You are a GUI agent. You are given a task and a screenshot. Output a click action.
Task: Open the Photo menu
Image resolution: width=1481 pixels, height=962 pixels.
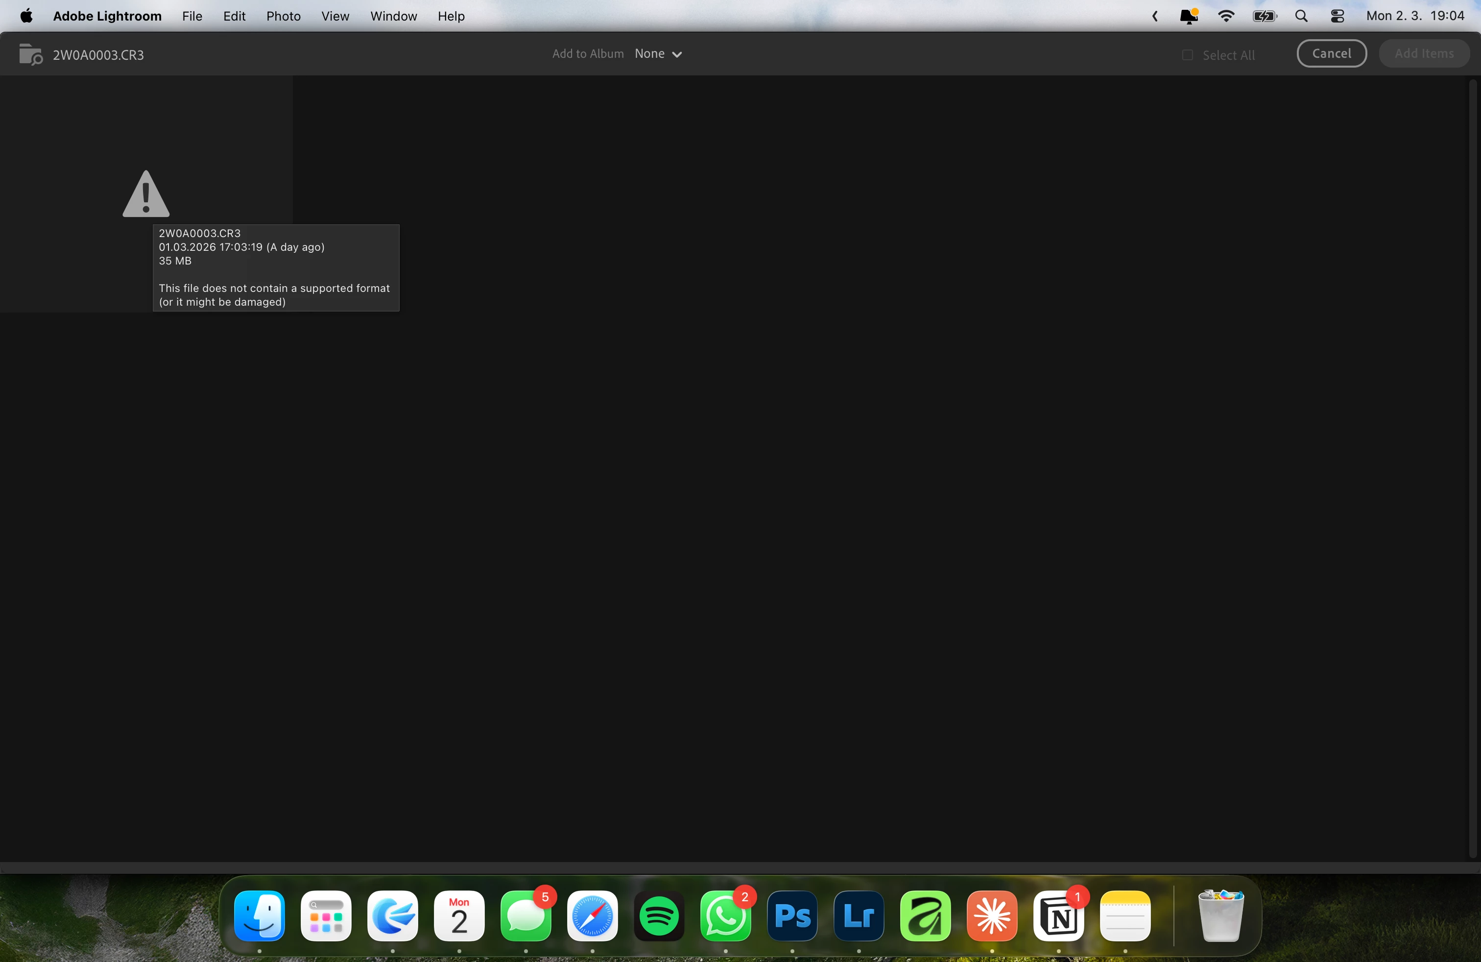283,16
